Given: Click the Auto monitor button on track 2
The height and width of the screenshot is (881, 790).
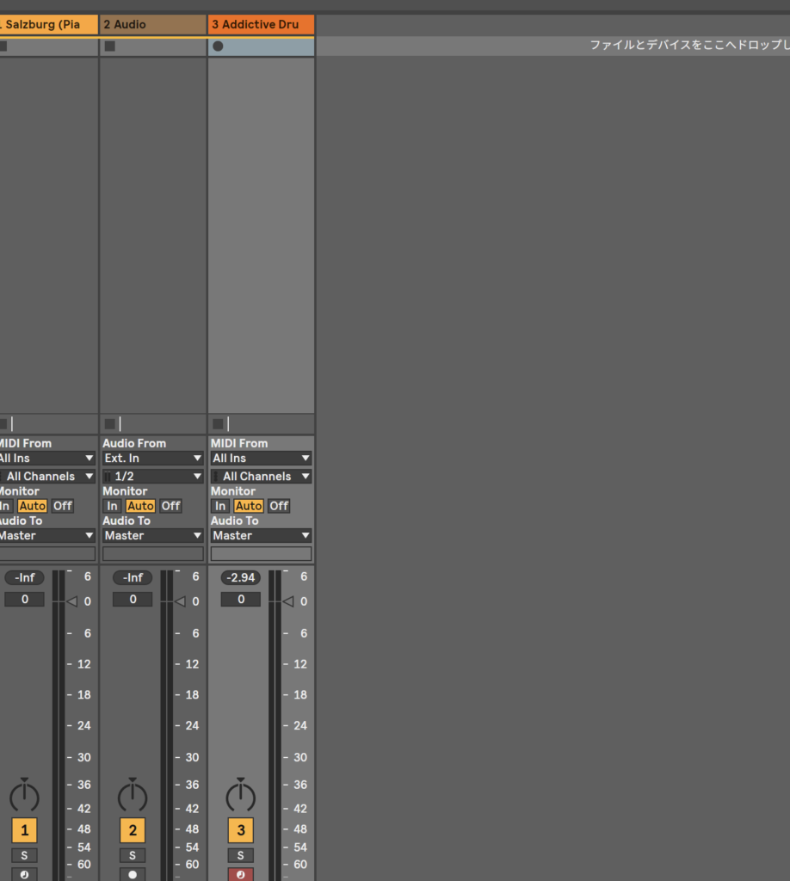Looking at the screenshot, I should pos(140,506).
